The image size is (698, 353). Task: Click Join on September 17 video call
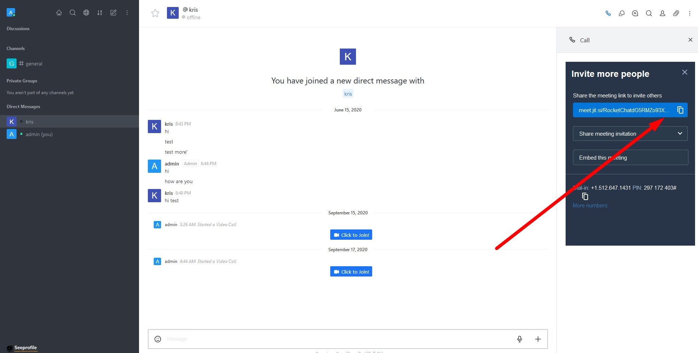click(x=351, y=272)
